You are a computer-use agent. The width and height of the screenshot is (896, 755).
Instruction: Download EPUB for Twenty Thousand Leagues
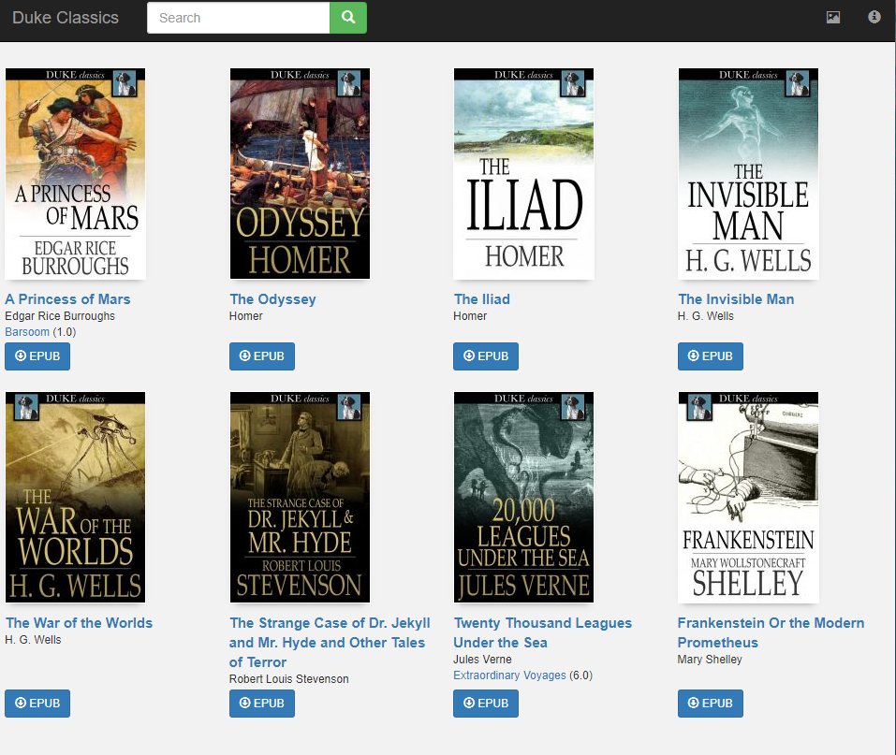pyautogui.click(x=486, y=703)
